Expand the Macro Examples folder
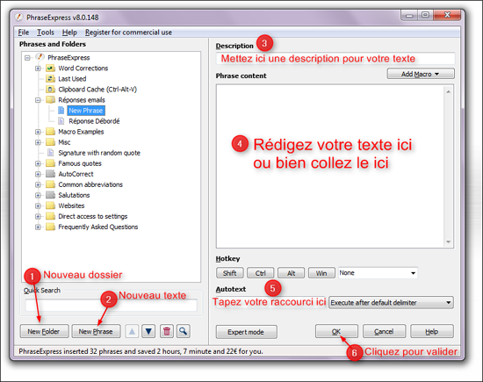483x382 pixels. pos(38,132)
